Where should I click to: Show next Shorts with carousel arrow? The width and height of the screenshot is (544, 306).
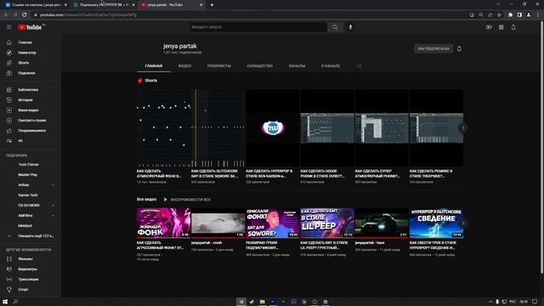point(463,128)
